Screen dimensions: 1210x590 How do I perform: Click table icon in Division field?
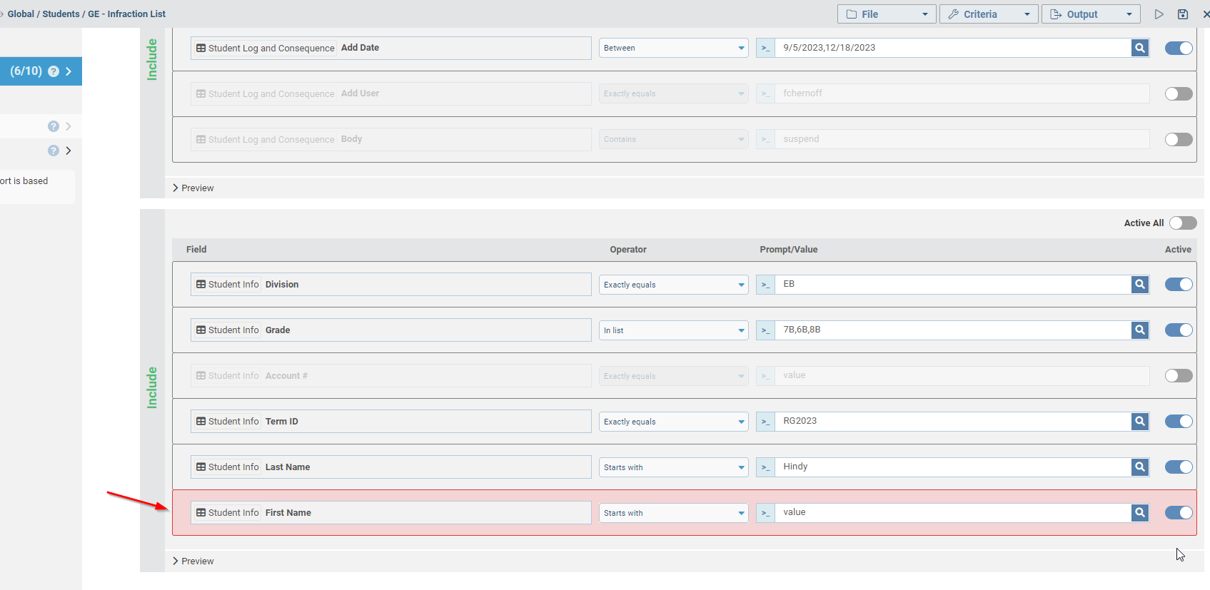pos(201,284)
